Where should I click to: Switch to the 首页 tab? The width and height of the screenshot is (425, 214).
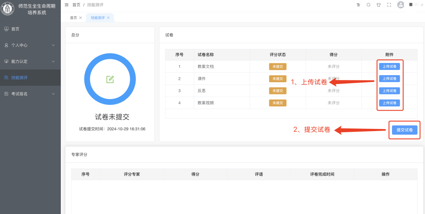[73, 18]
